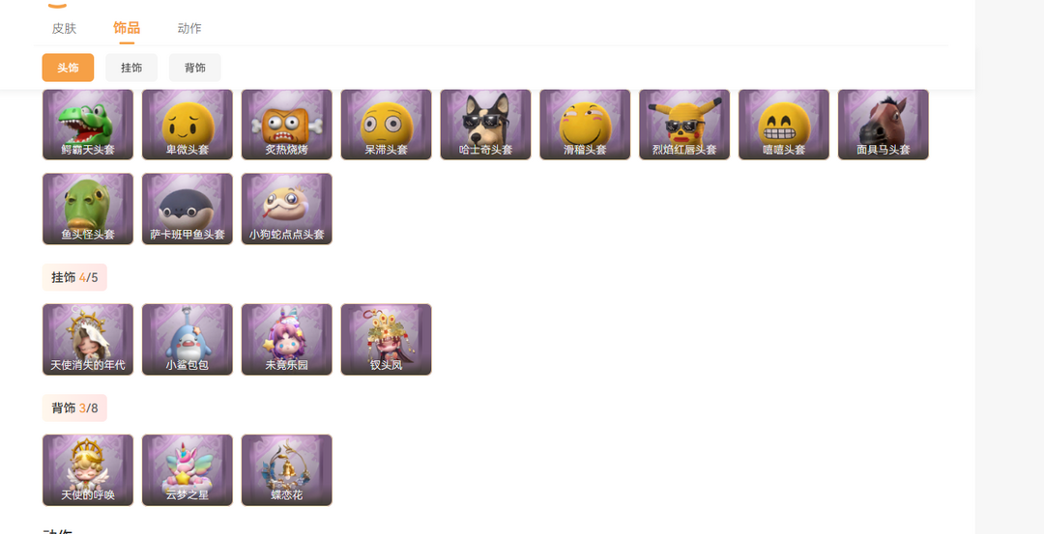This screenshot has height=534, width=1044.
Task: Select the 烈焰红唇头套 Pikachu-style headgear
Action: coord(684,125)
